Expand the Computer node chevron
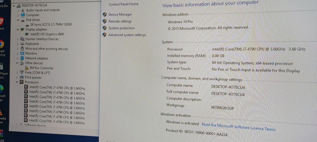The height and width of the screenshot is (142, 317). click(x=18, y=15)
